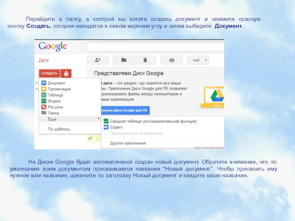Click the blue download Диск Google для ПК button
Viewport: 295px width, 221px height.
pos(125,110)
